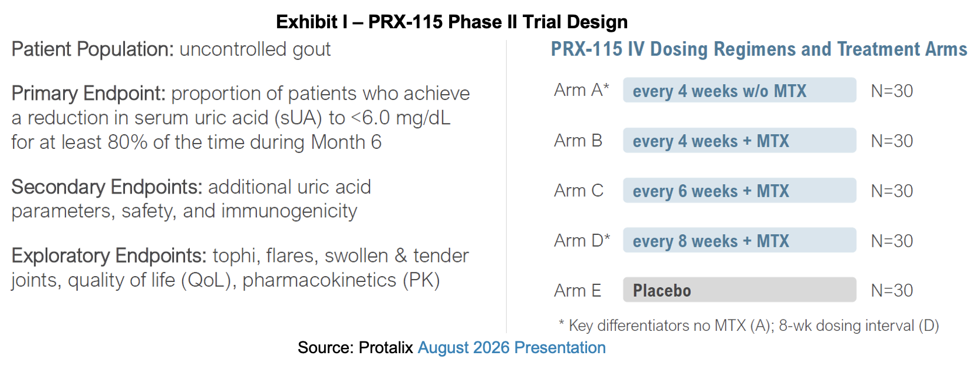
Task: Click the Exhibit I trial design title
Action: [452, 22]
